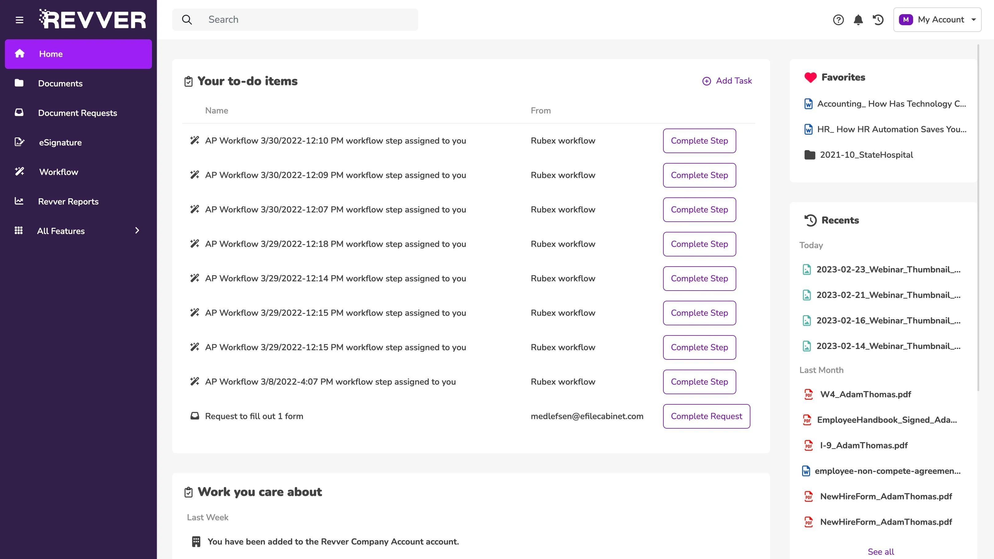Screen dimensions: 994x559
Task: Click the page vertical scrollbar
Action: 978,218
